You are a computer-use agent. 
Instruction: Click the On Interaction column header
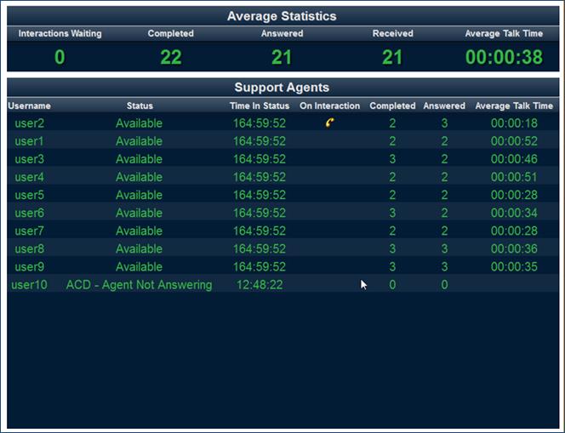330,105
